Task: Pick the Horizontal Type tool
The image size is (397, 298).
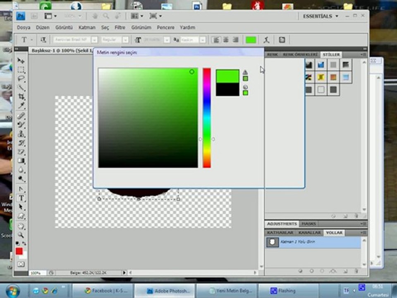Action: (21, 198)
